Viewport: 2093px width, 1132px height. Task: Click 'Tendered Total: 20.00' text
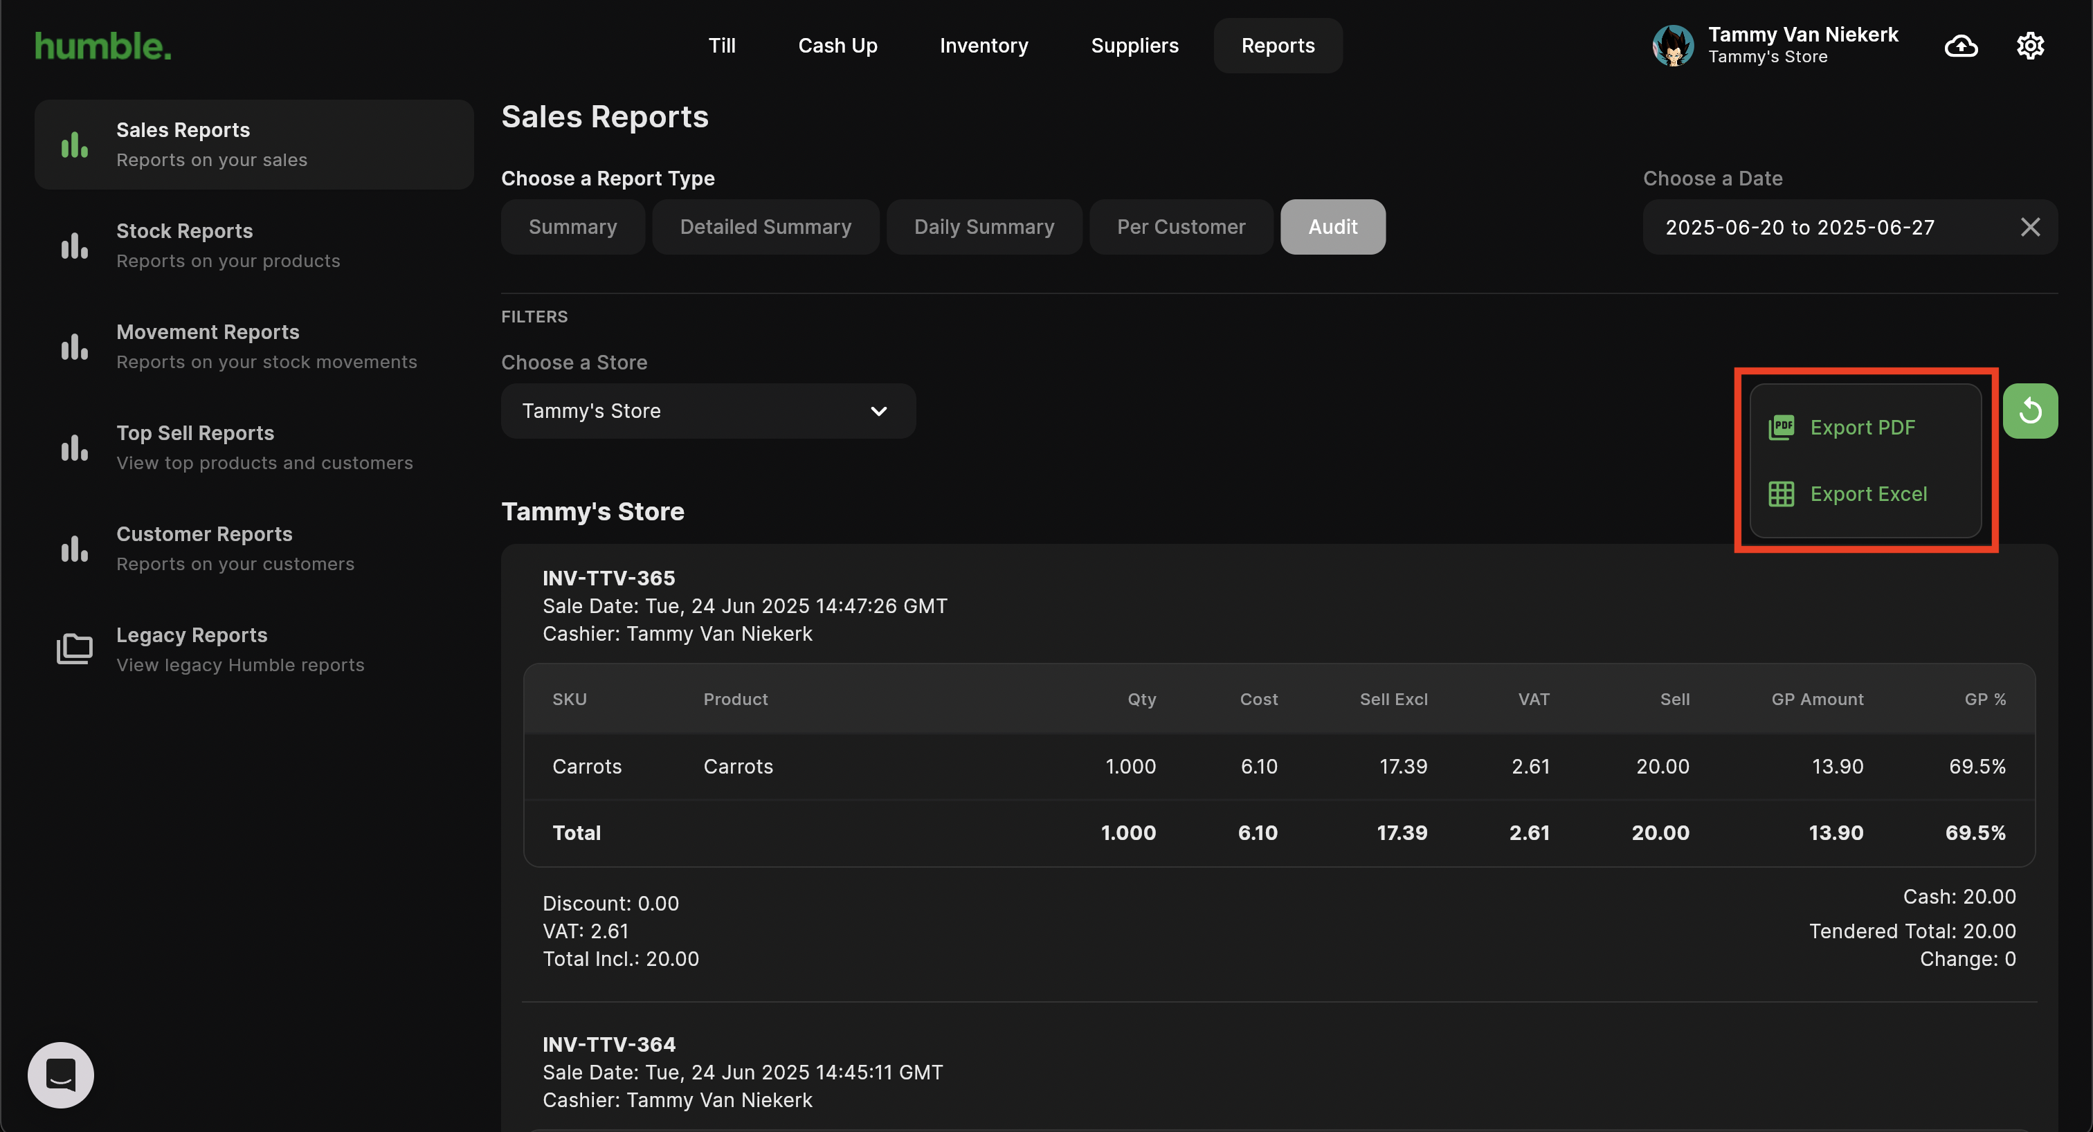click(1912, 931)
